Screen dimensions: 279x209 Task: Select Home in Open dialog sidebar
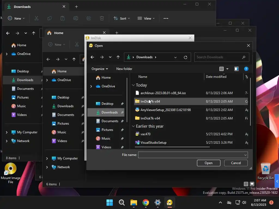click(x=106, y=78)
